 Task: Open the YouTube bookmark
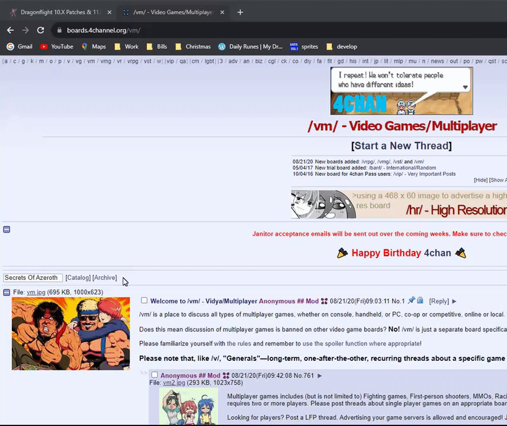[57, 47]
